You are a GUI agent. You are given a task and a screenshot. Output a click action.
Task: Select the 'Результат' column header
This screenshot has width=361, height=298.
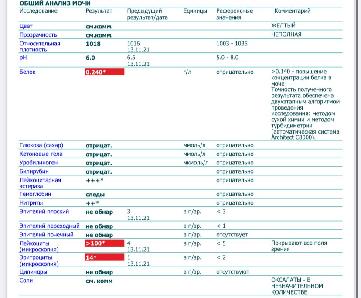tap(99, 11)
